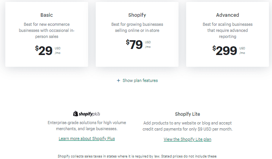Open Learn more about Shopify Plus link

[x=87, y=139]
